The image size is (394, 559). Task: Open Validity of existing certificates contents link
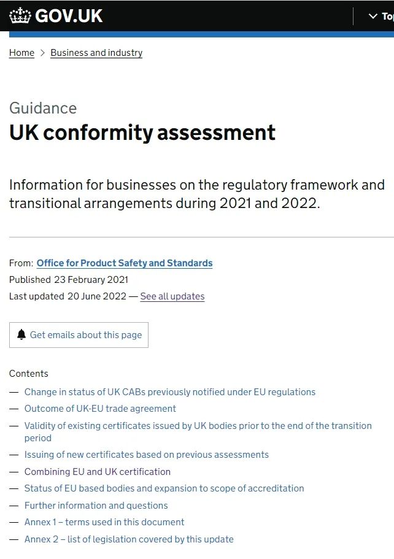pos(198,432)
